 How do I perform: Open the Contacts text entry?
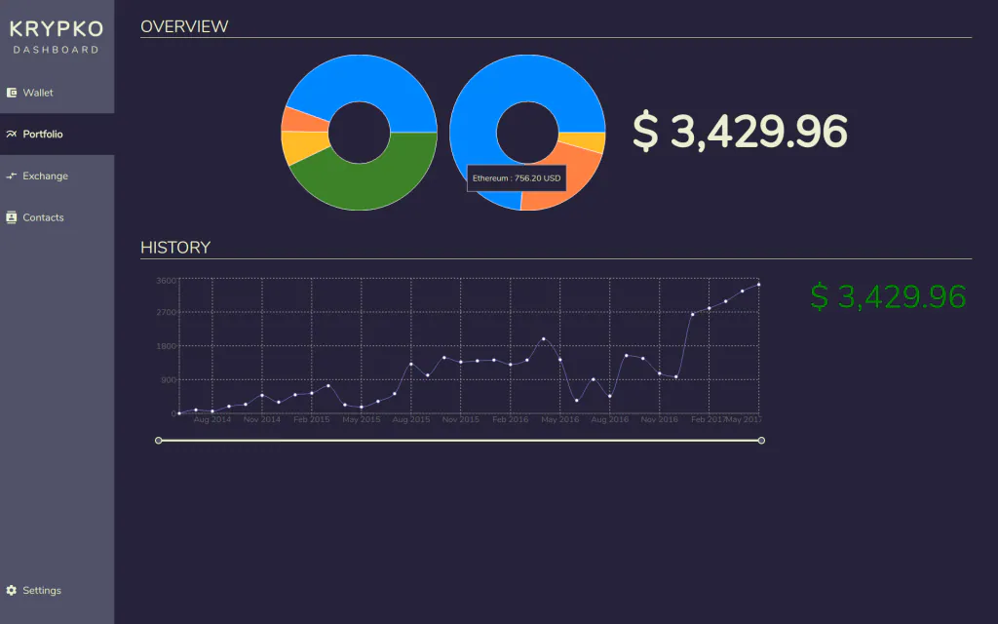[43, 217]
